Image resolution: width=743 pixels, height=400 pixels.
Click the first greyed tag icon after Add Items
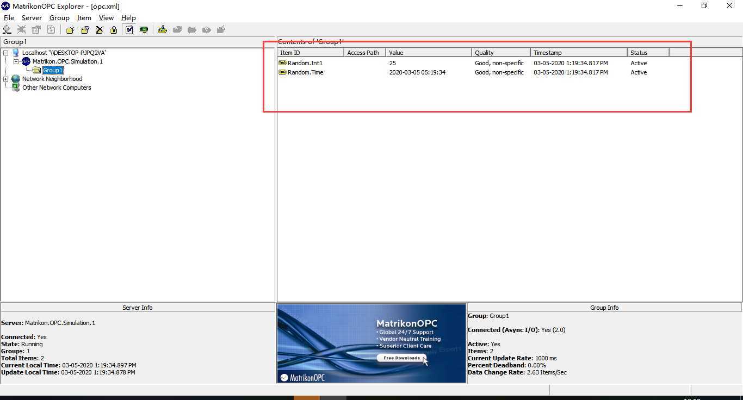point(177,30)
